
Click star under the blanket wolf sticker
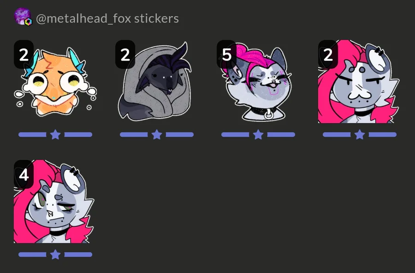pyautogui.click(x=157, y=135)
